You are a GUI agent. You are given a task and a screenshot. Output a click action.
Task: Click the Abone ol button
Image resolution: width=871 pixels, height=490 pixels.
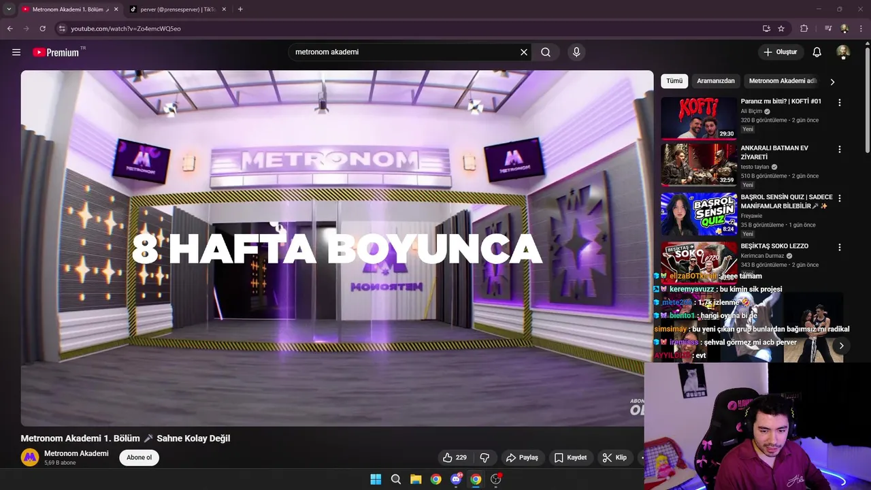[139, 458]
